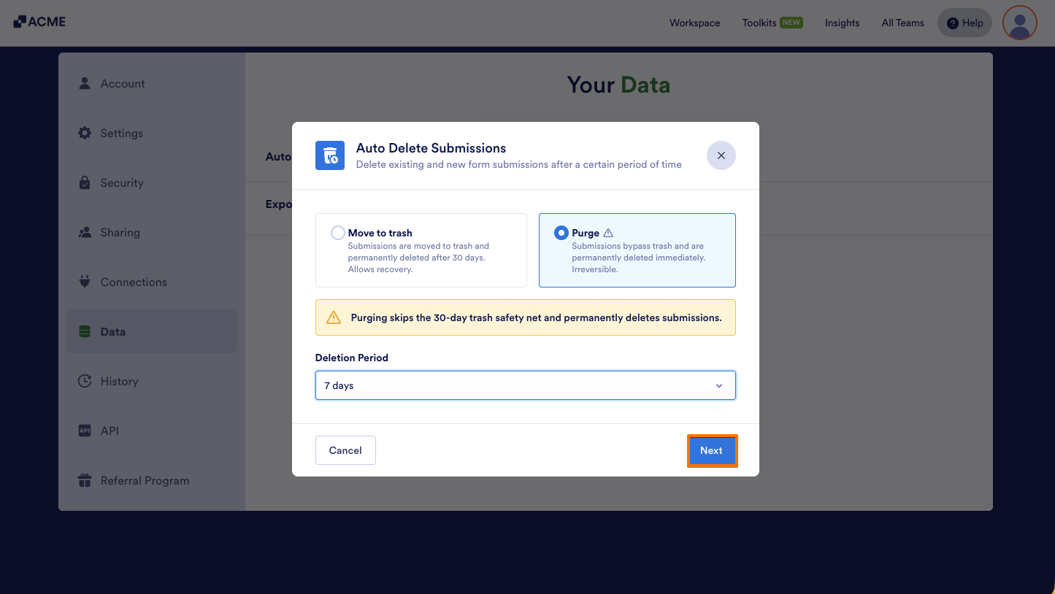Open the Toolkits menu

[759, 23]
